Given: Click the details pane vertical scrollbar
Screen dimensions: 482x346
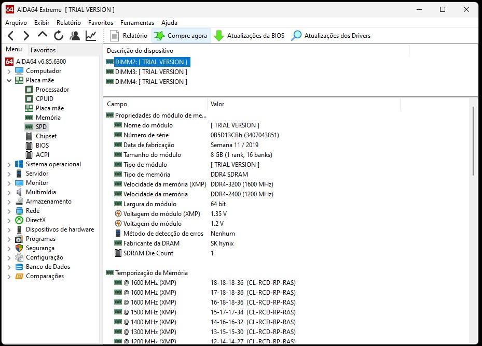Looking at the screenshot, I should [473, 141].
